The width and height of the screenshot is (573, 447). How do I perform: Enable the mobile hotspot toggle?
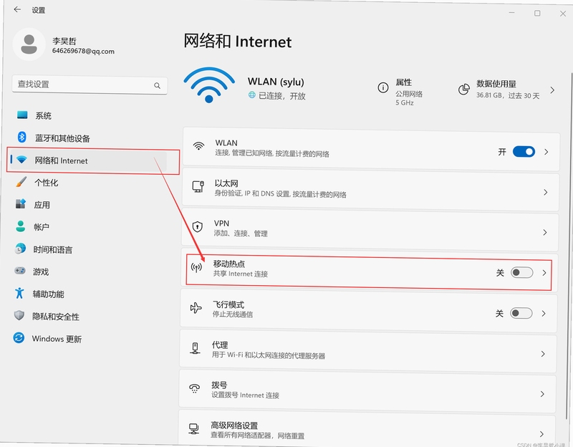(x=522, y=273)
